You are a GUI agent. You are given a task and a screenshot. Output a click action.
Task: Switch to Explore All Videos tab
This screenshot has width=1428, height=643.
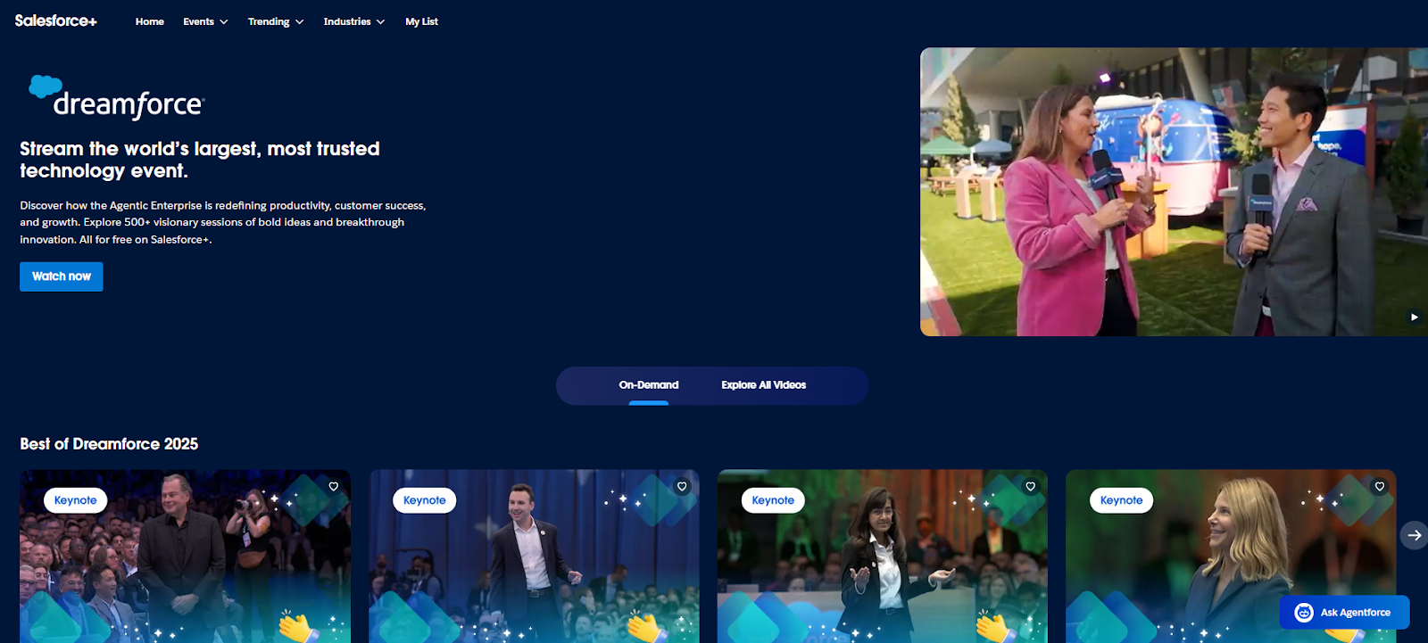pyautogui.click(x=764, y=385)
